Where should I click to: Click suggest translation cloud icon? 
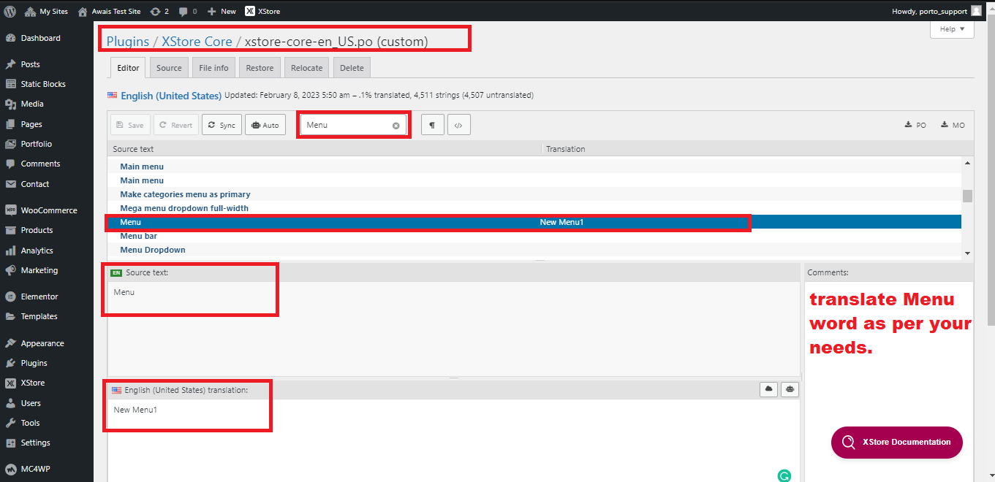(x=768, y=389)
